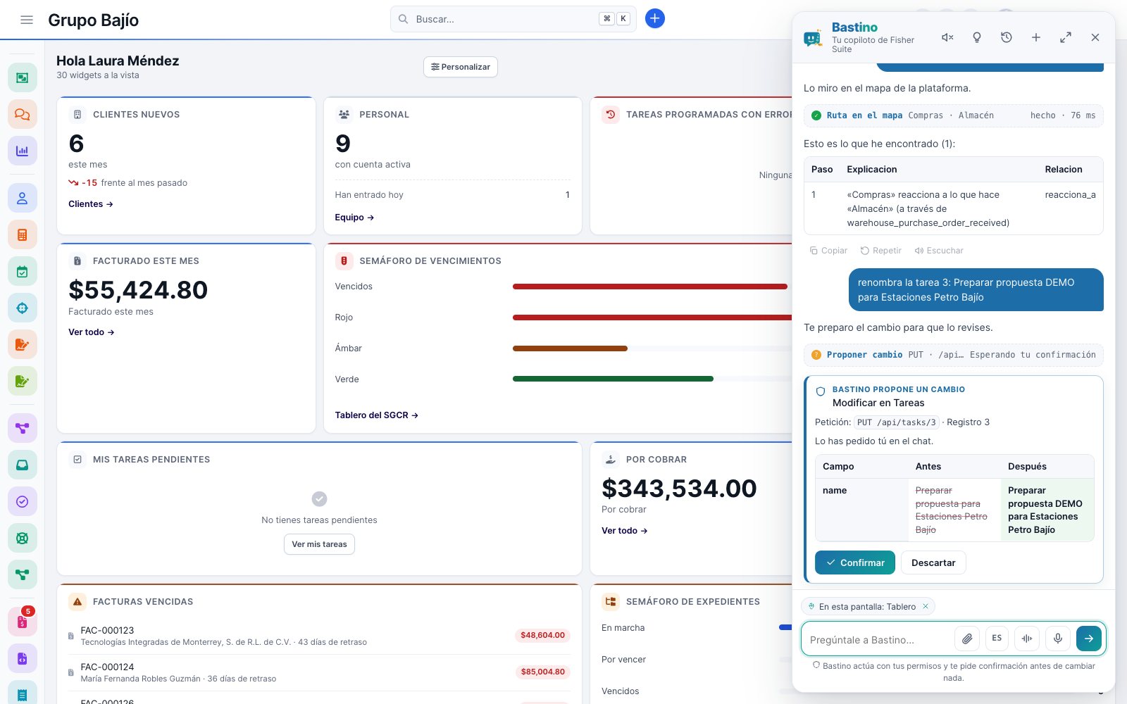Image resolution: width=1127 pixels, height=704 pixels.
Task: Open the hamburger menu beside Grupo Bajío
Action: (27, 20)
